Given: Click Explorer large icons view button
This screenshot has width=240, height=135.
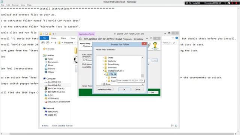Looking at the screenshot, I should [176, 126].
